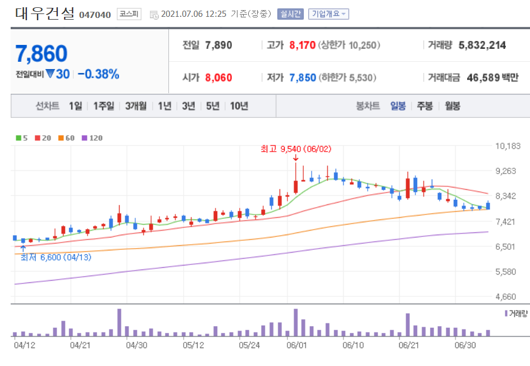
Task: Click the 06/30 date axis label
Action: coord(465,345)
